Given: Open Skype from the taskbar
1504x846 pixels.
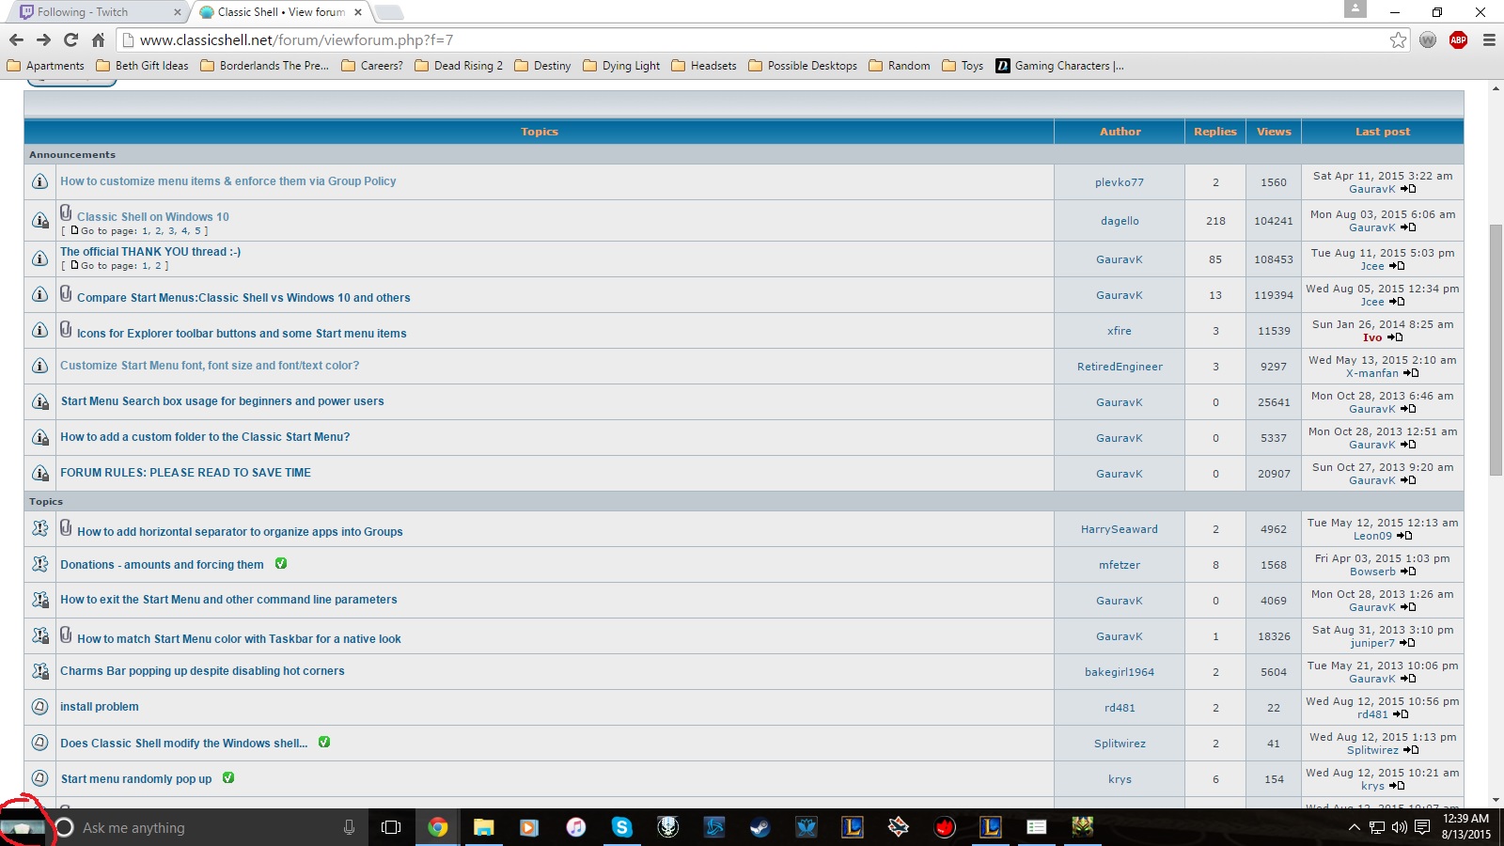Looking at the screenshot, I should (x=621, y=827).
